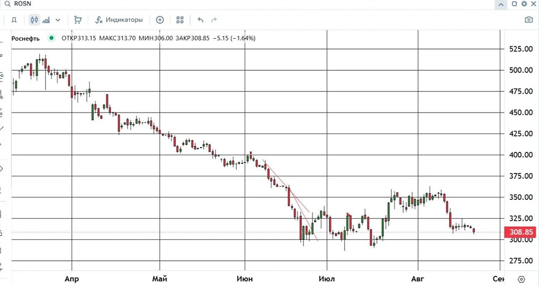Image resolution: width=539 pixels, height=286 pixels.
Task: Open the four-square chart layout icon
Action: (x=180, y=20)
